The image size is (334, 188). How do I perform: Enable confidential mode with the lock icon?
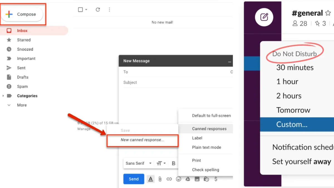click(206, 179)
